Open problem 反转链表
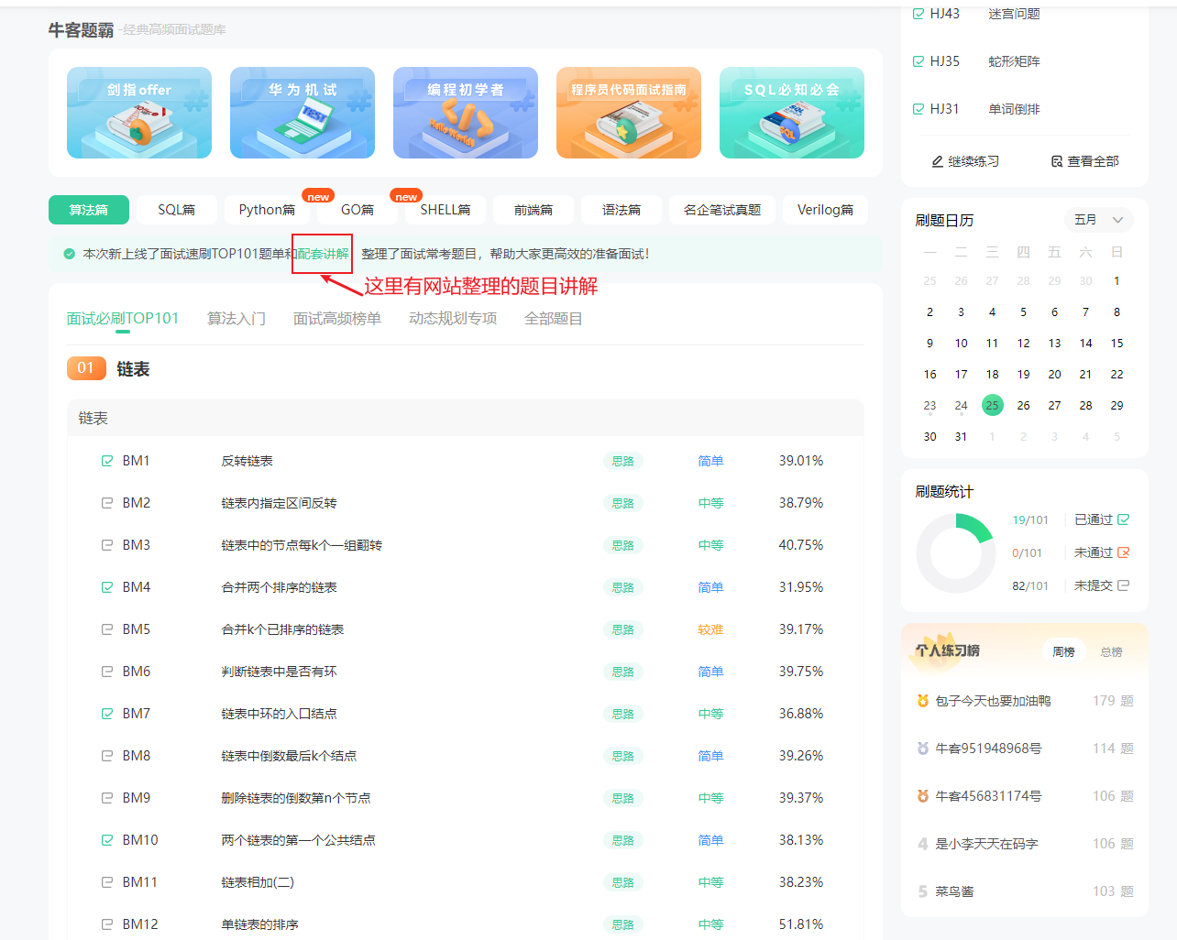 [x=247, y=461]
